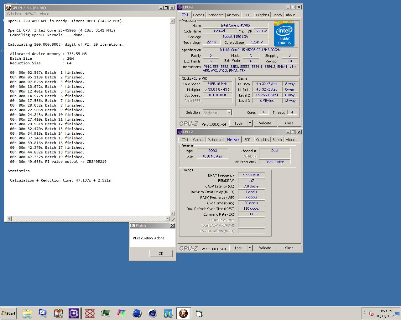Expand Tools dropdown arrow in upper CPU-Z
The width and height of the screenshot is (401, 320).
tap(250, 123)
